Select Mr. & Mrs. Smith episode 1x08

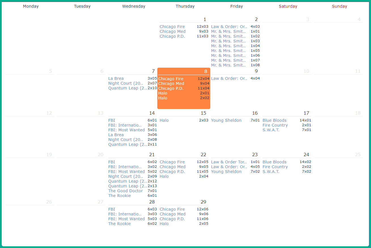(228, 65)
